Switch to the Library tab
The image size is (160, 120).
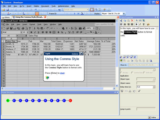click(6, 17)
